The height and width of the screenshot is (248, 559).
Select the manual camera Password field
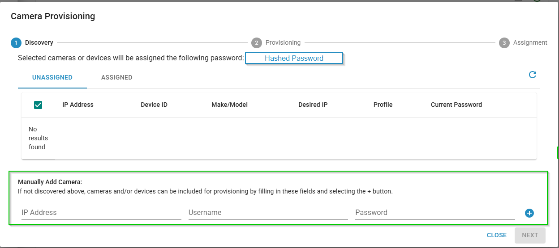(x=434, y=213)
